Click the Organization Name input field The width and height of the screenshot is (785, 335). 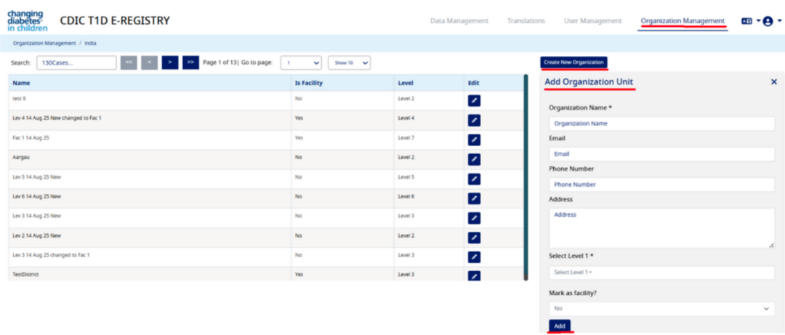(x=661, y=124)
